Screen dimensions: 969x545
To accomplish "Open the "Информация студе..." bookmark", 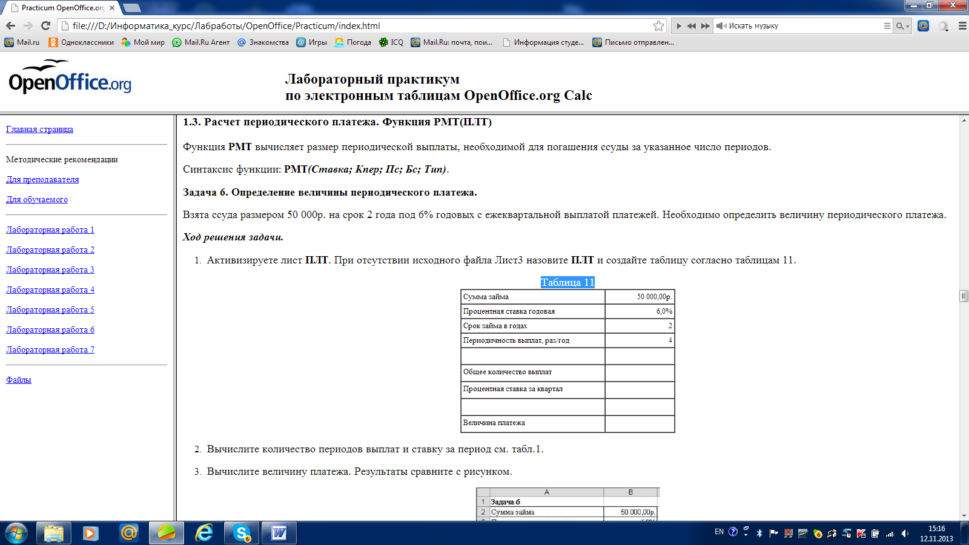I will click(543, 42).
